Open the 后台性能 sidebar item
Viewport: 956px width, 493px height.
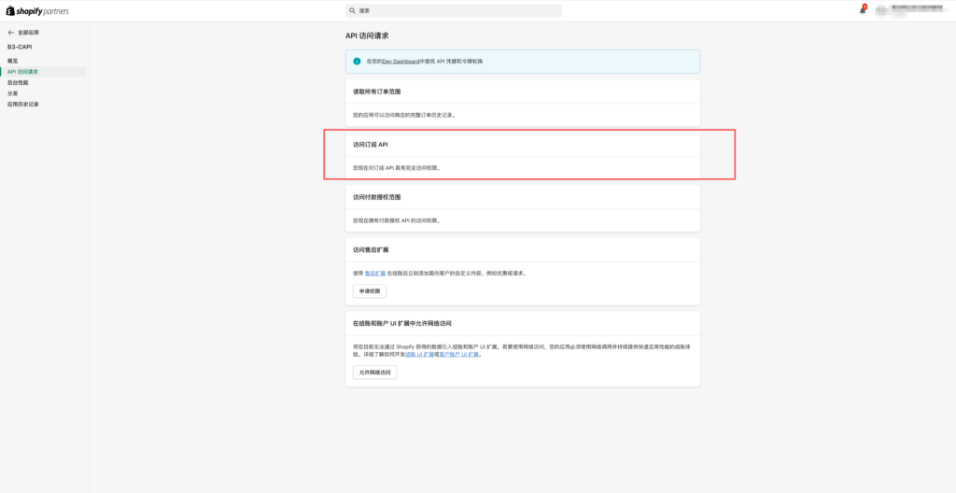click(18, 82)
